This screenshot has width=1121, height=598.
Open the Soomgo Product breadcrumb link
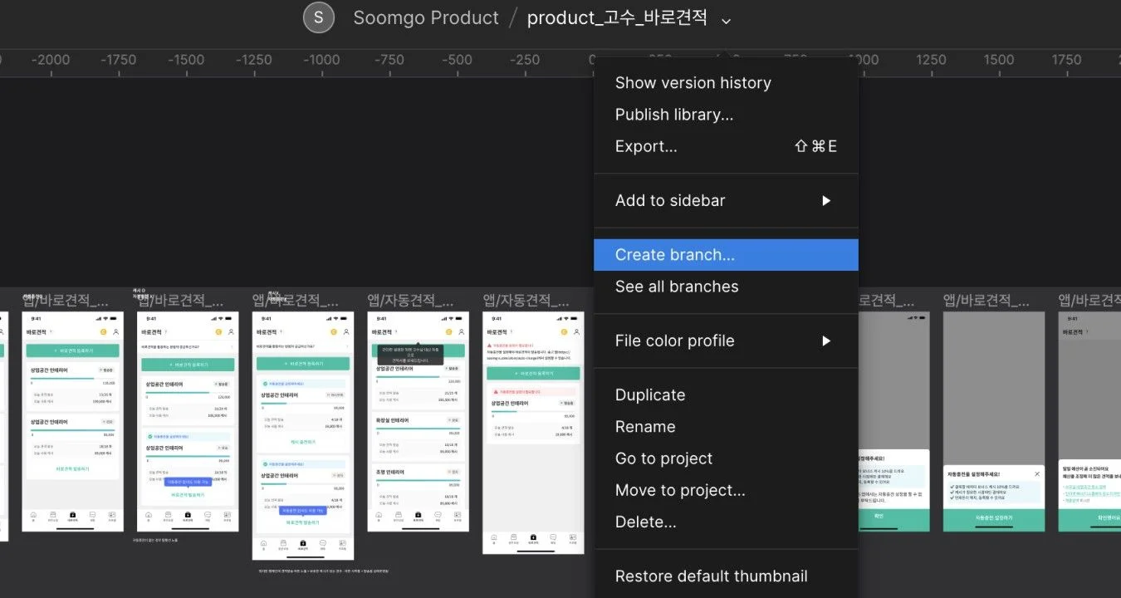tap(426, 17)
